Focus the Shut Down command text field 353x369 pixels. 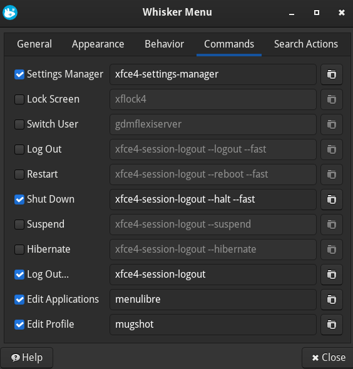tap(213, 200)
